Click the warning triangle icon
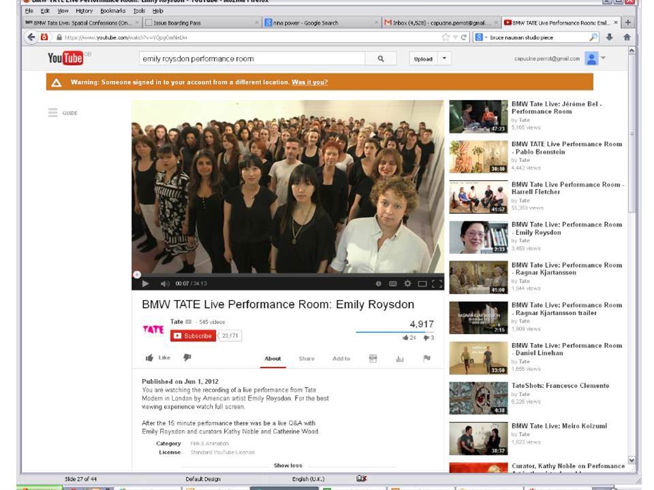The width and height of the screenshot is (654, 490). click(x=57, y=82)
